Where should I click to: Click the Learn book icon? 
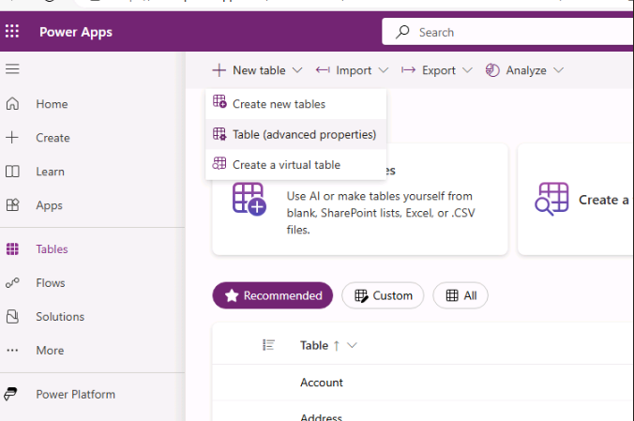coord(12,172)
